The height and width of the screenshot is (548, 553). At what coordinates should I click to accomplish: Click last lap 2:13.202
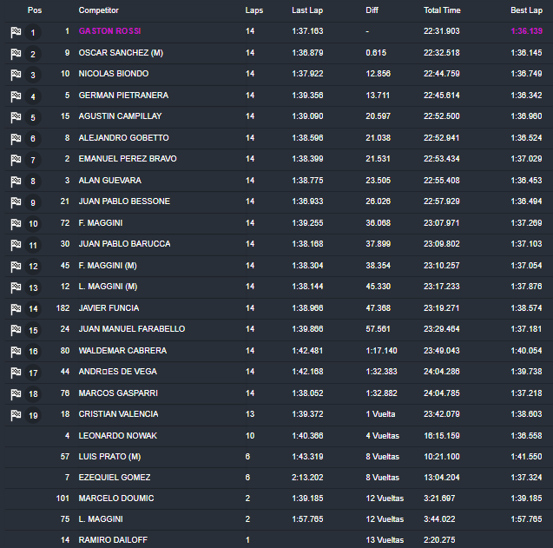coord(307,478)
